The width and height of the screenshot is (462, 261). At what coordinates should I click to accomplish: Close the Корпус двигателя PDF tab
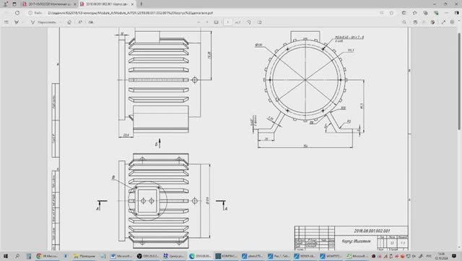pos(132,4)
